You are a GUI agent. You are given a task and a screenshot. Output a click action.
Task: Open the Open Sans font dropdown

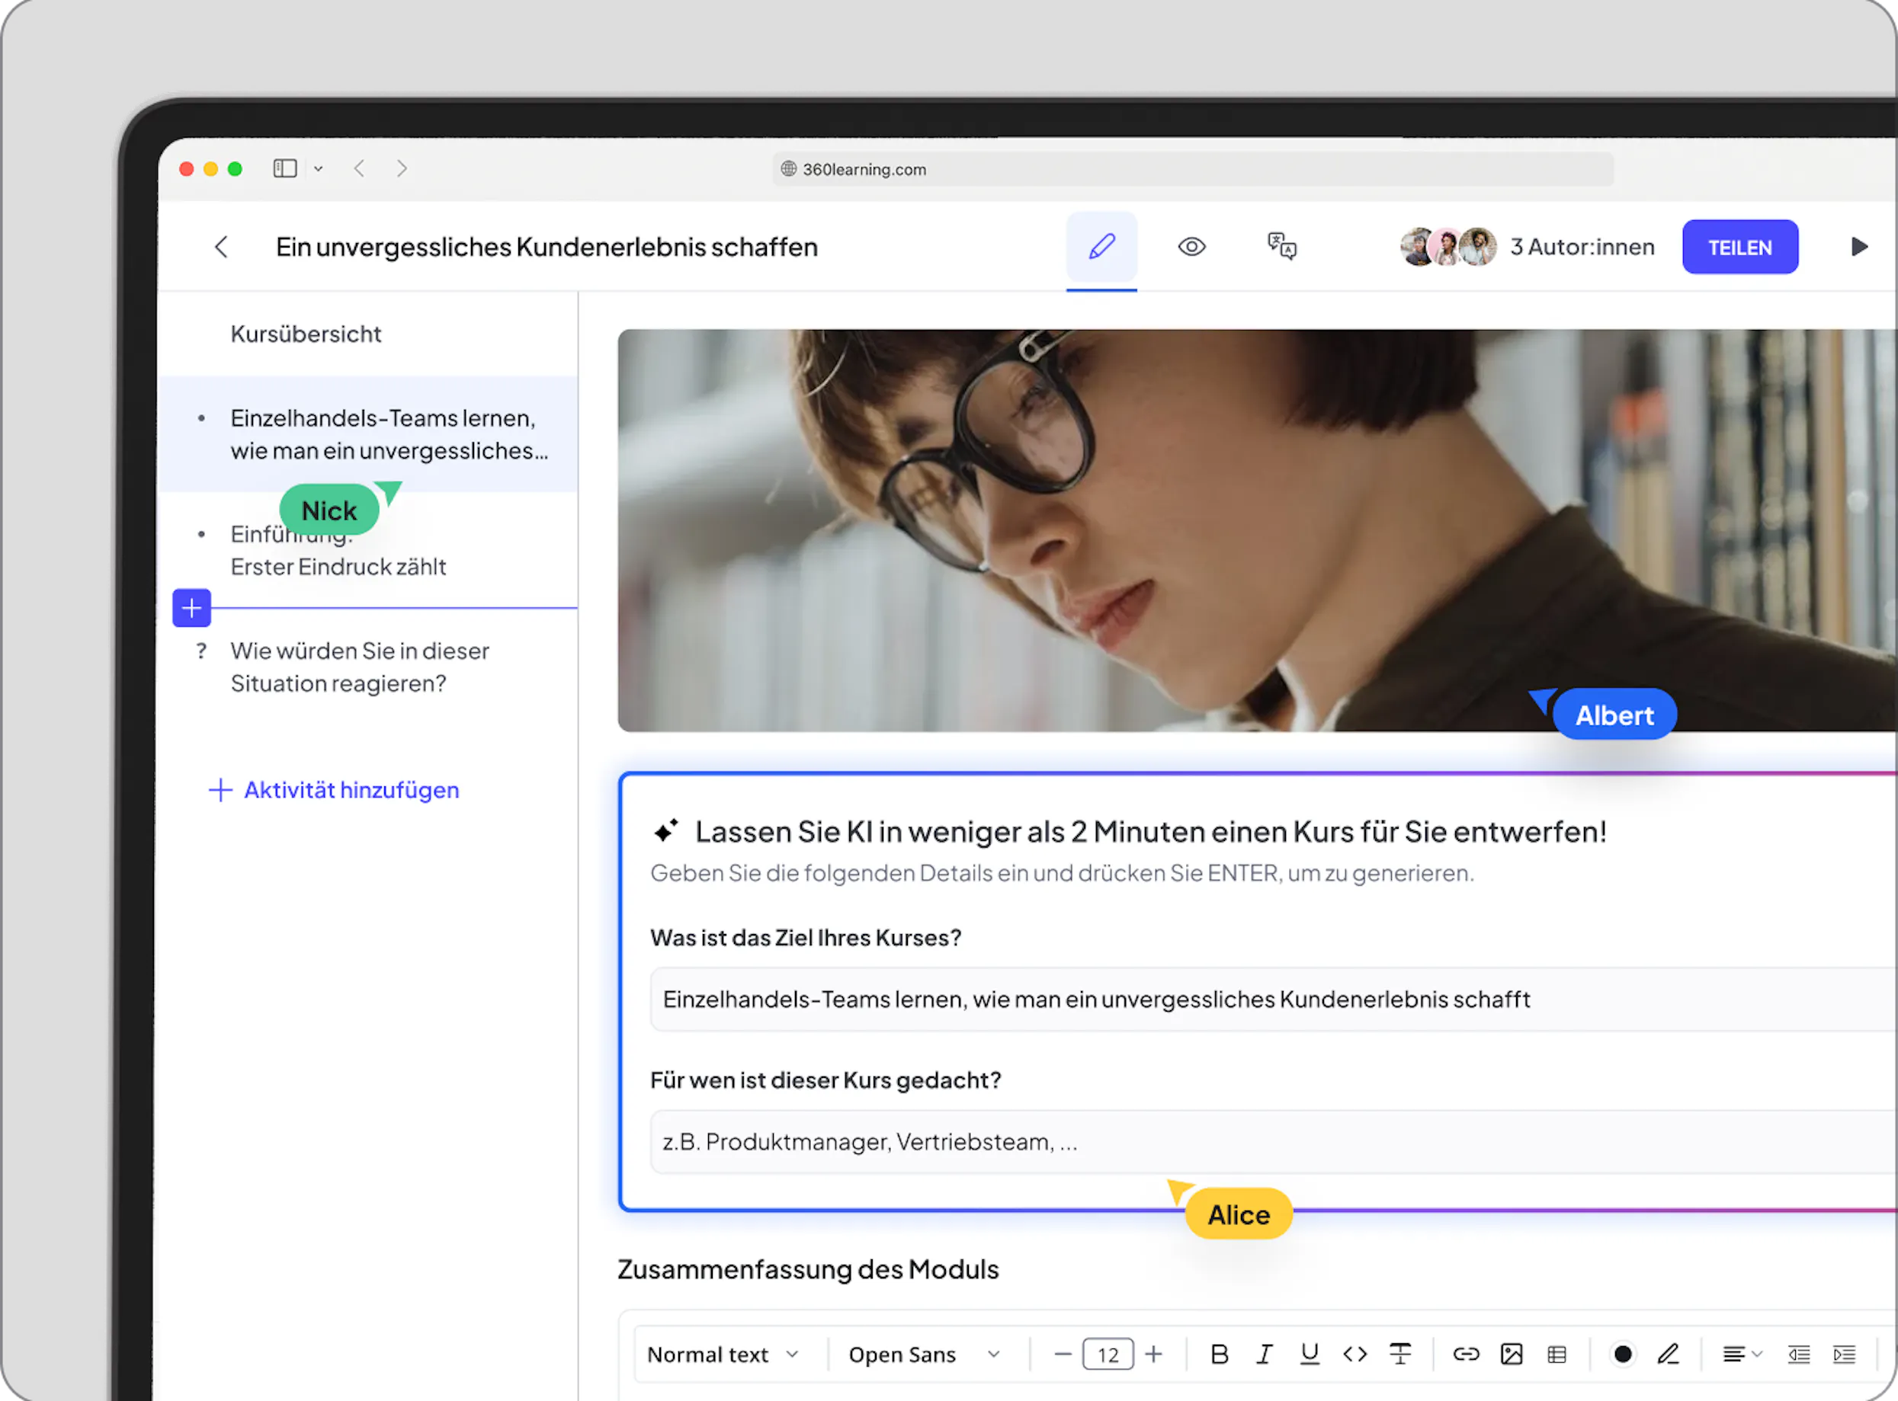924,1355
